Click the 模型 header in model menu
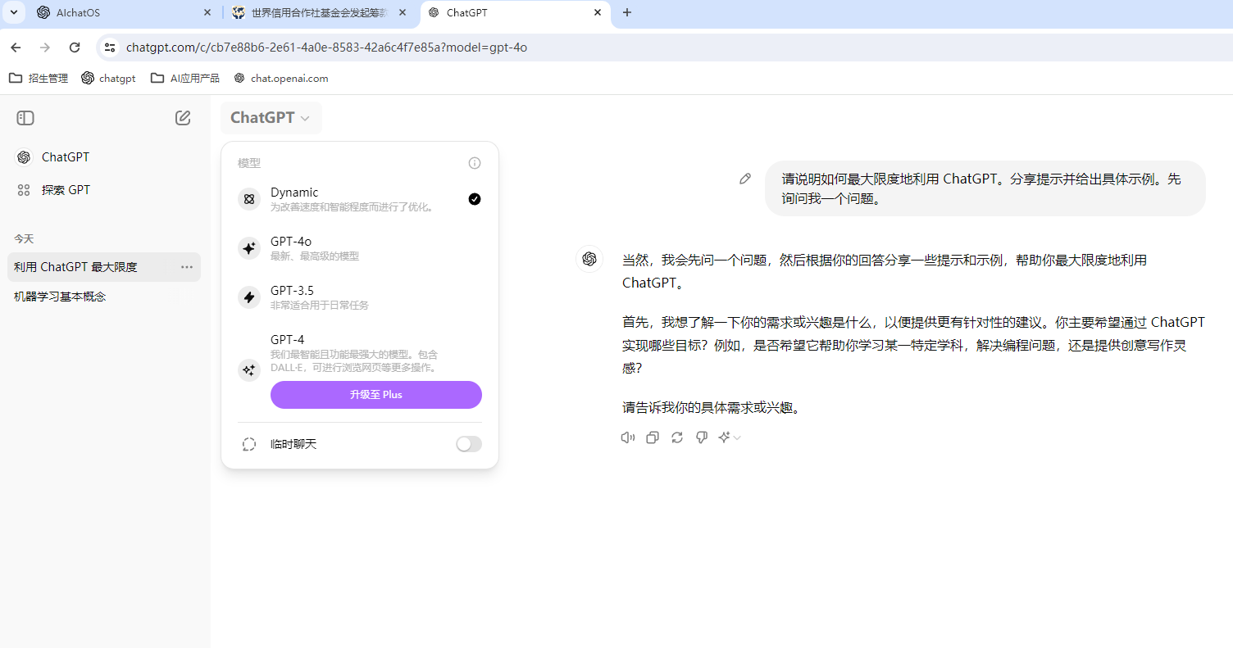Screen dimensions: 1233x648 click(249, 163)
